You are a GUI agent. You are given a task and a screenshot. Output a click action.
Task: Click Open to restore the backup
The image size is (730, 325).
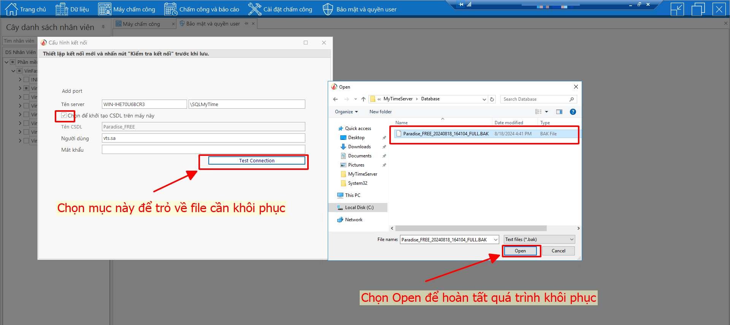pyautogui.click(x=520, y=251)
